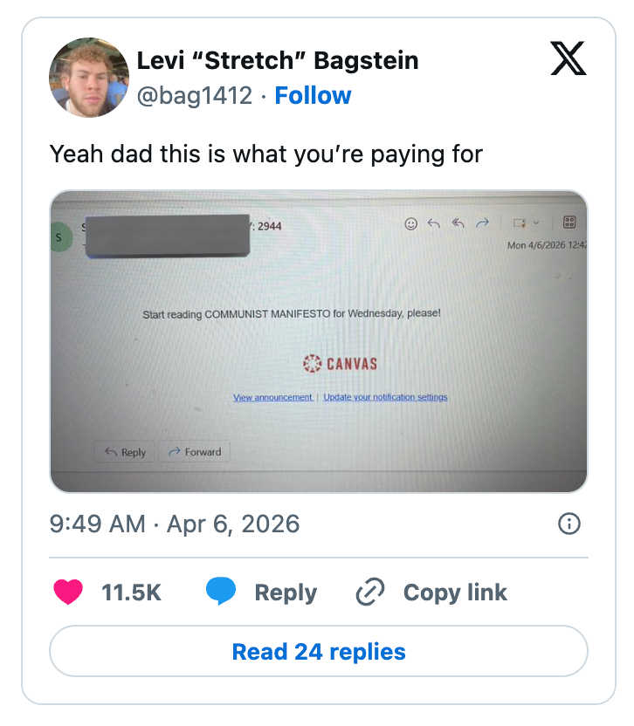Click the reply-all arrow in the email toolbar
This screenshot has width=634, height=726.
[x=458, y=224]
